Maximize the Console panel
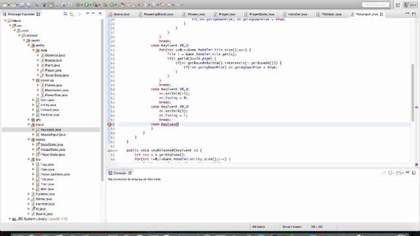This screenshot has width=420, height=236. point(414,172)
